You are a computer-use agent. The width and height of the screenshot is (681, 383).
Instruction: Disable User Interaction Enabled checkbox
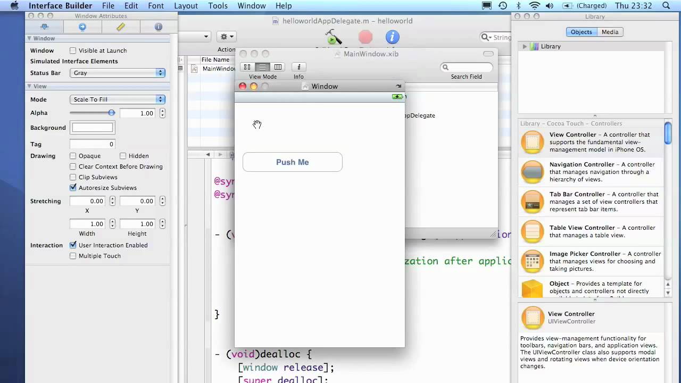73,245
